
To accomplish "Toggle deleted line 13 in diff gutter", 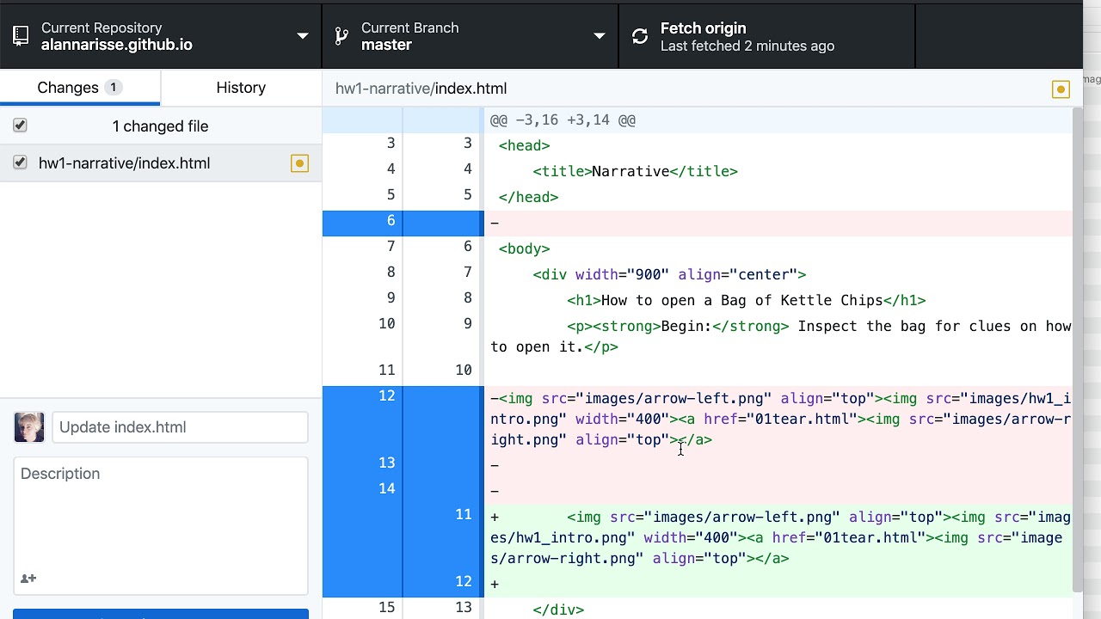I will tap(403, 465).
